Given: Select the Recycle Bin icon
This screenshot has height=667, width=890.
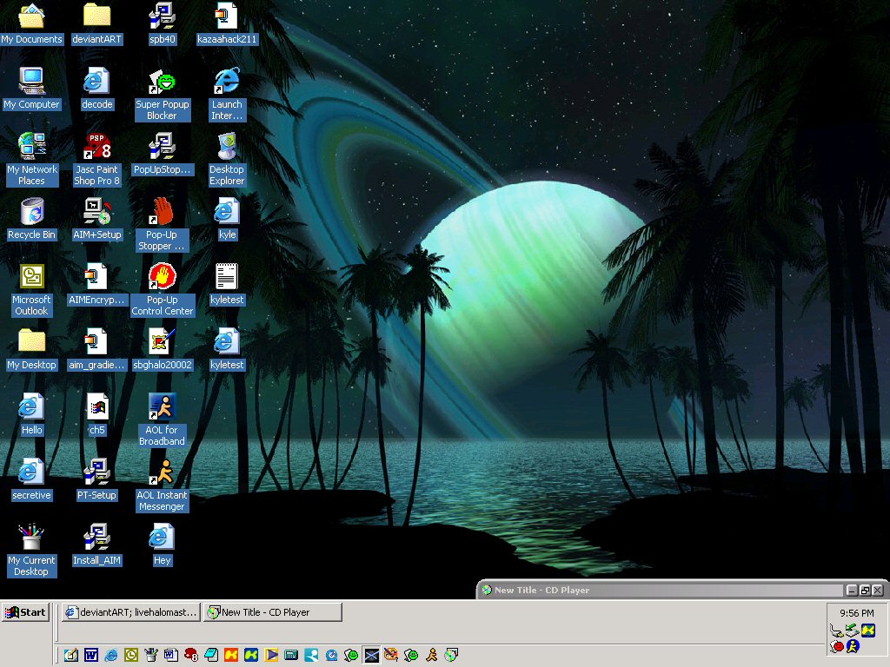Looking at the screenshot, I should click(x=32, y=220).
